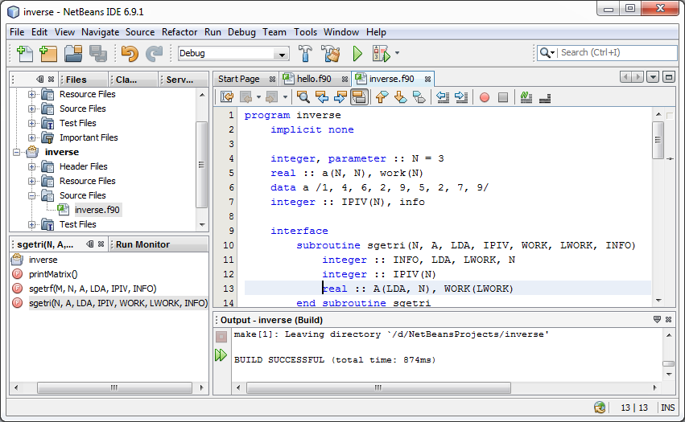Switch to the Start Page tab
This screenshot has width=685, height=422.
[238, 79]
